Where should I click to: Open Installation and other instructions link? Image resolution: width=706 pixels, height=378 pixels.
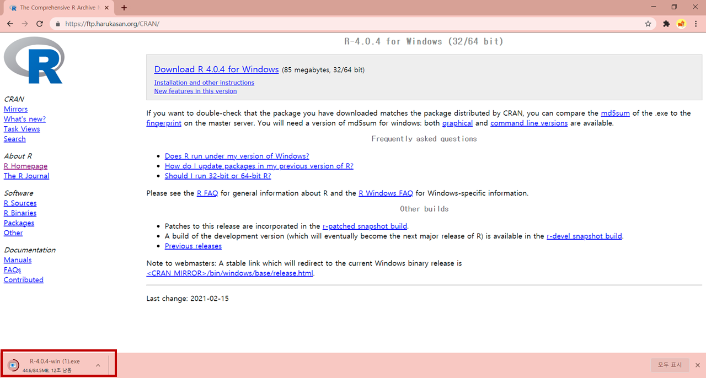pos(204,83)
